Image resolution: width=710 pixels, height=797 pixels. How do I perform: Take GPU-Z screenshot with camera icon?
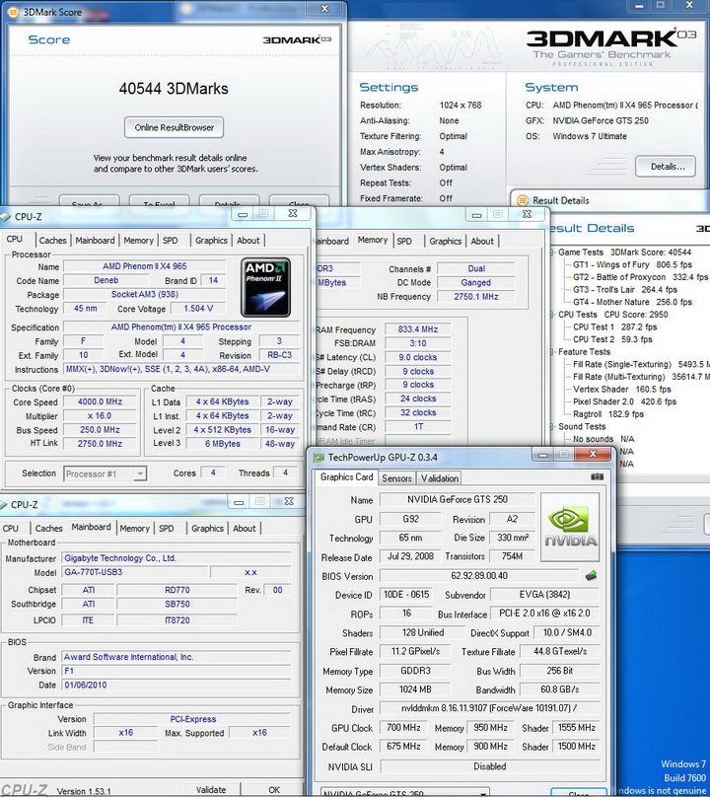[x=598, y=476]
